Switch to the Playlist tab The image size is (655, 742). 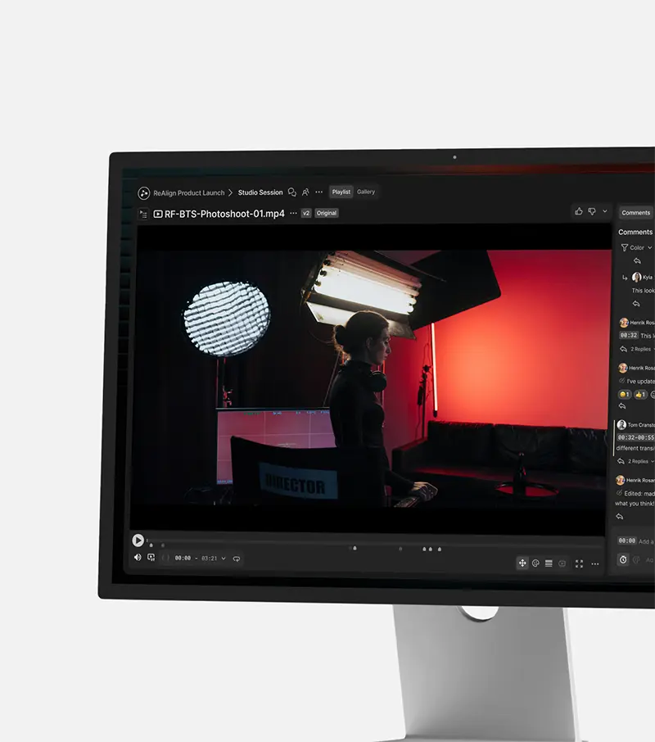pyautogui.click(x=341, y=192)
